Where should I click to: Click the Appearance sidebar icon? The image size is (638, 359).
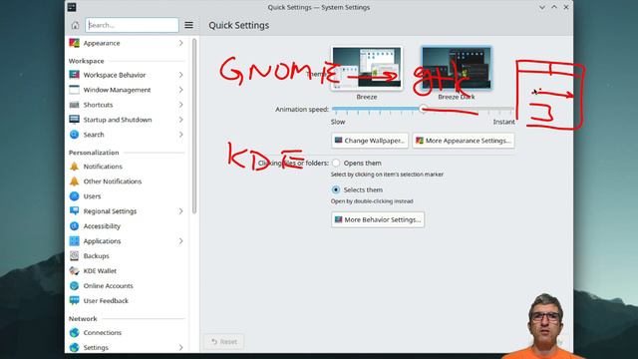[x=74, y=43]
